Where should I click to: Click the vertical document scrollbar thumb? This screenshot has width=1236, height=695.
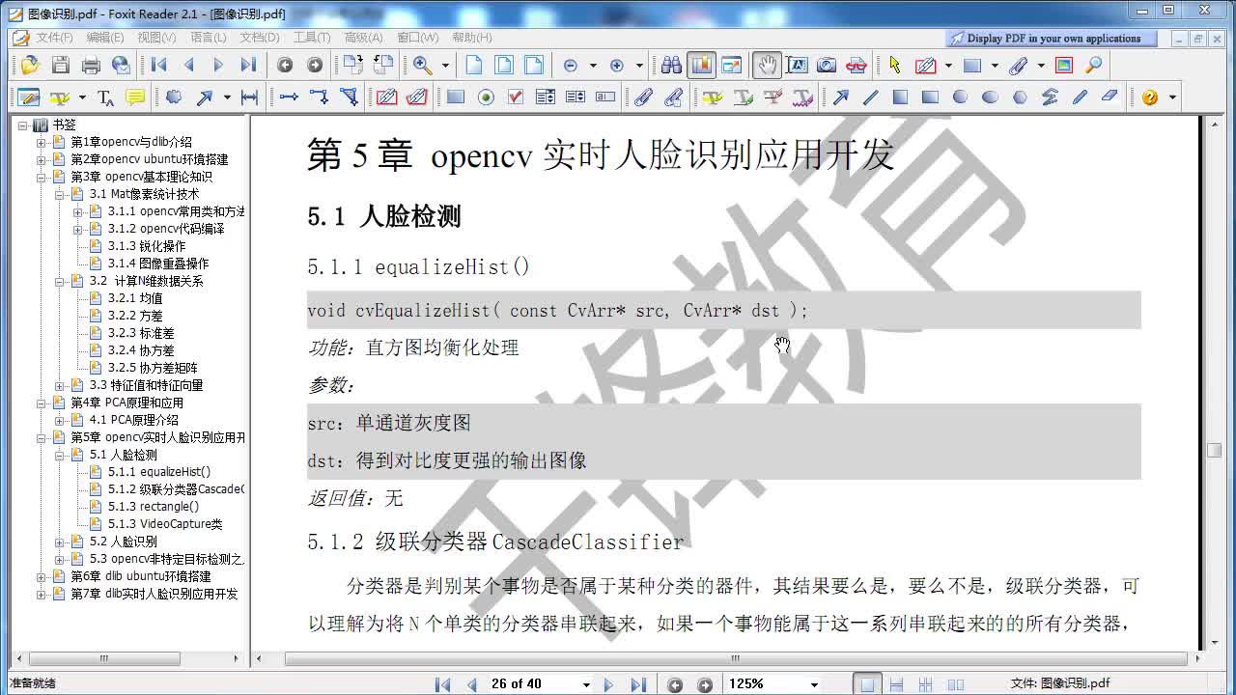tap(1215, 451)
